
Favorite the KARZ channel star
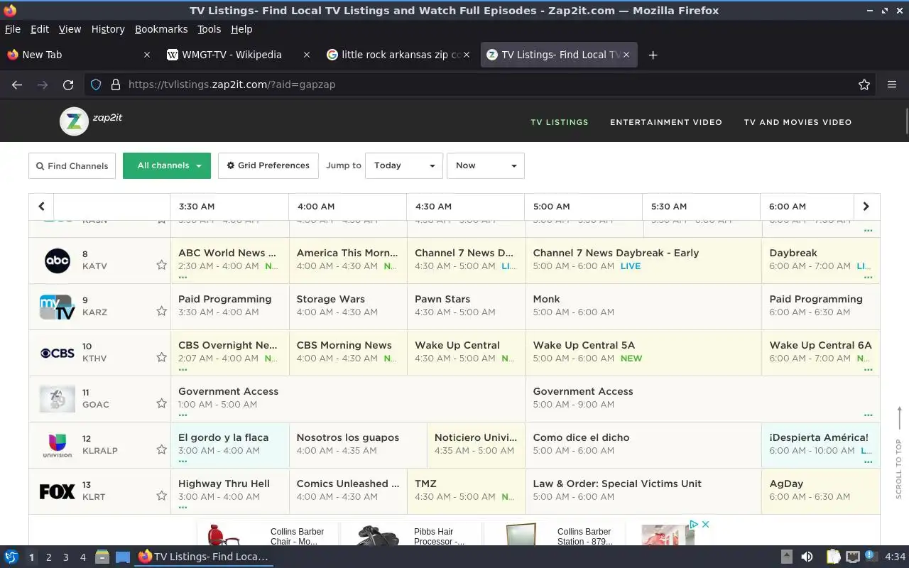(161, 311)
